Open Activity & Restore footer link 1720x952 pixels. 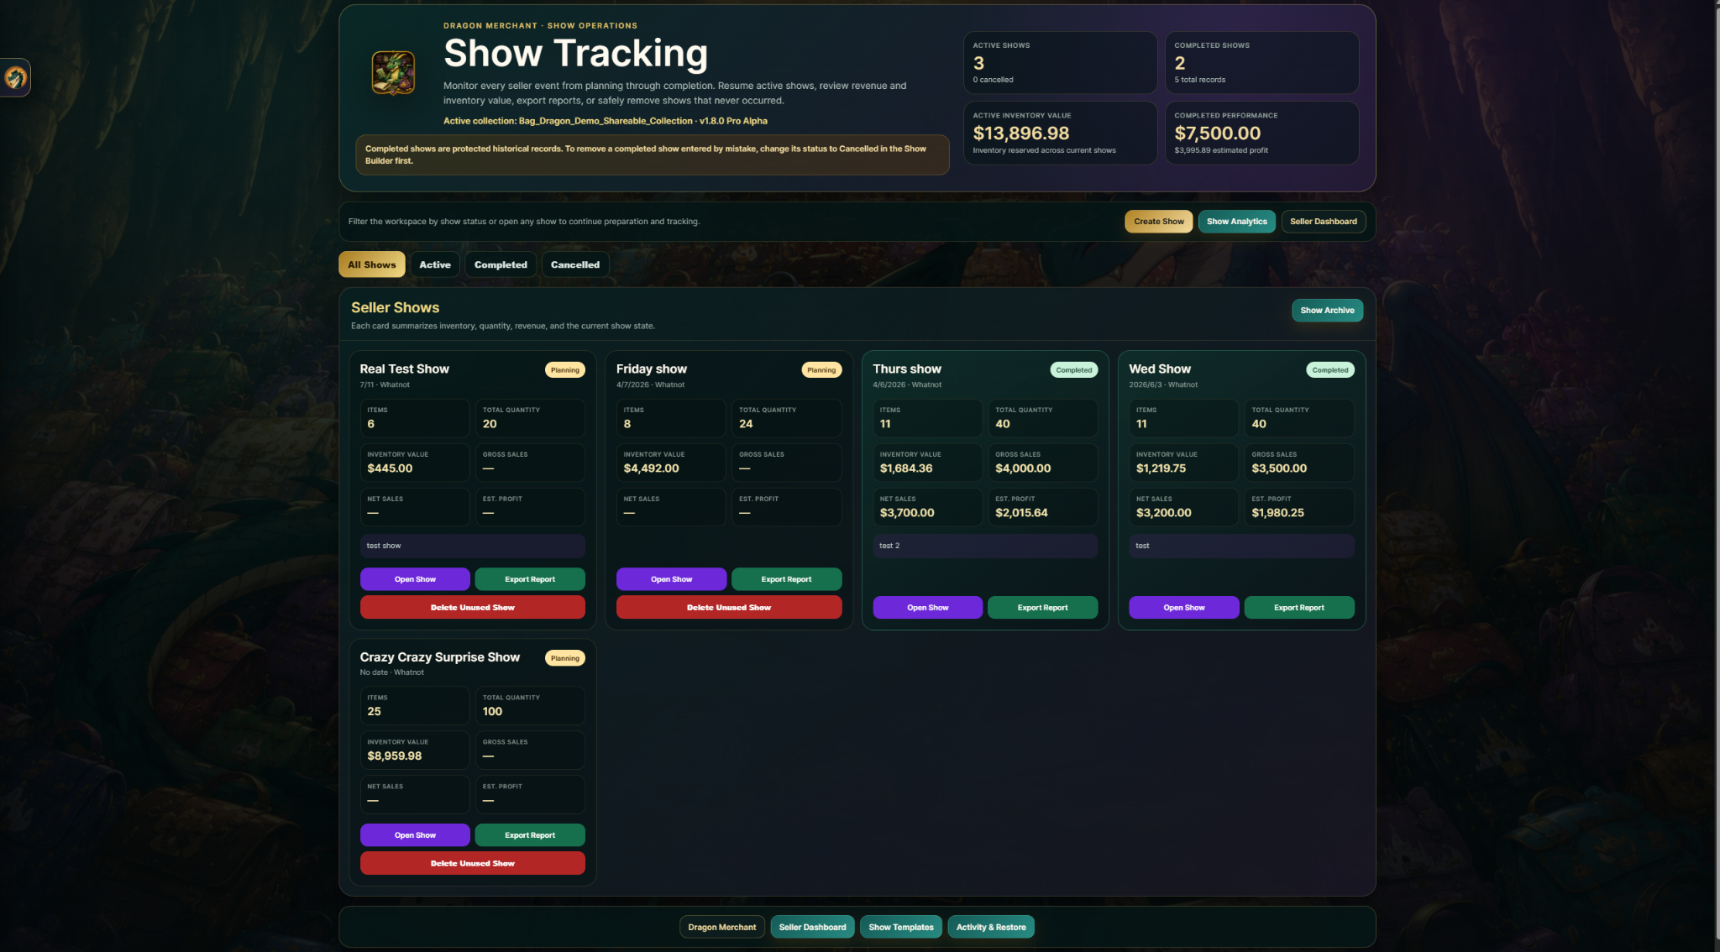[991, 927]
